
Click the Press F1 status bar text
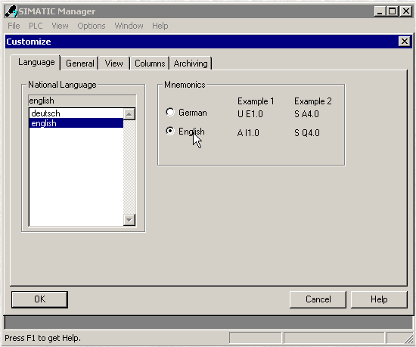42,338
